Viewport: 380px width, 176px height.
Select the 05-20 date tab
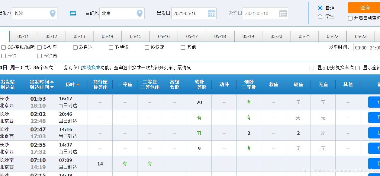(276, 36)
